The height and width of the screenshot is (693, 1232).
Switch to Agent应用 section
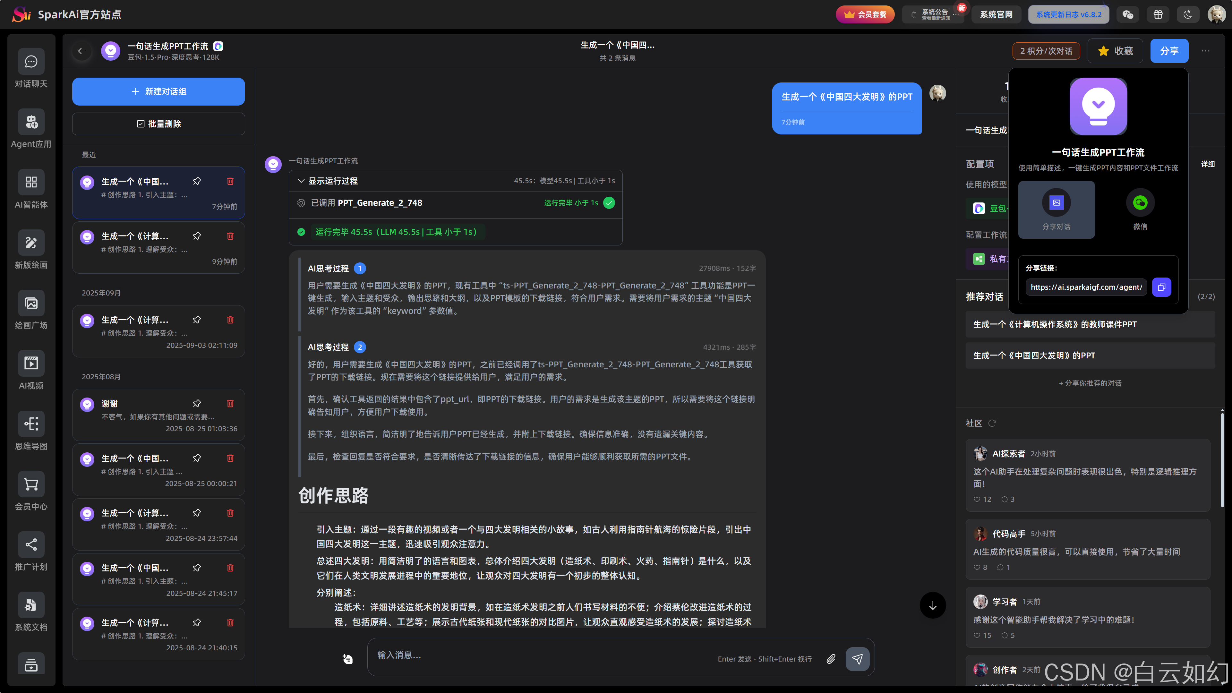pos(31,123)
